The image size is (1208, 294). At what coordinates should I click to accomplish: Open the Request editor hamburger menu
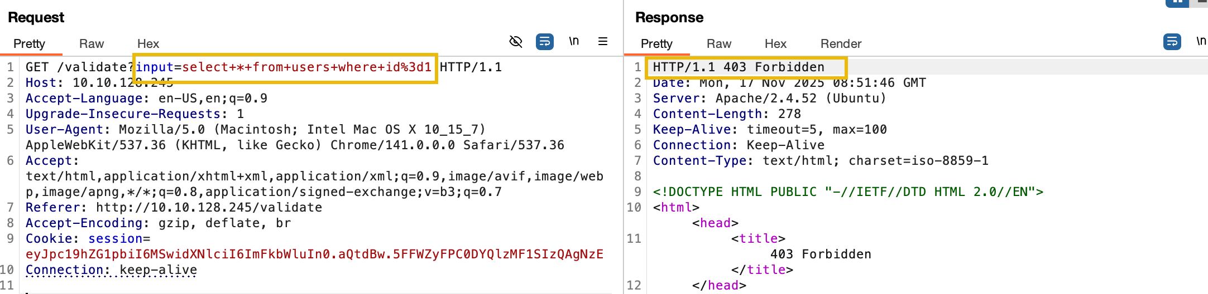click(603, 41)
